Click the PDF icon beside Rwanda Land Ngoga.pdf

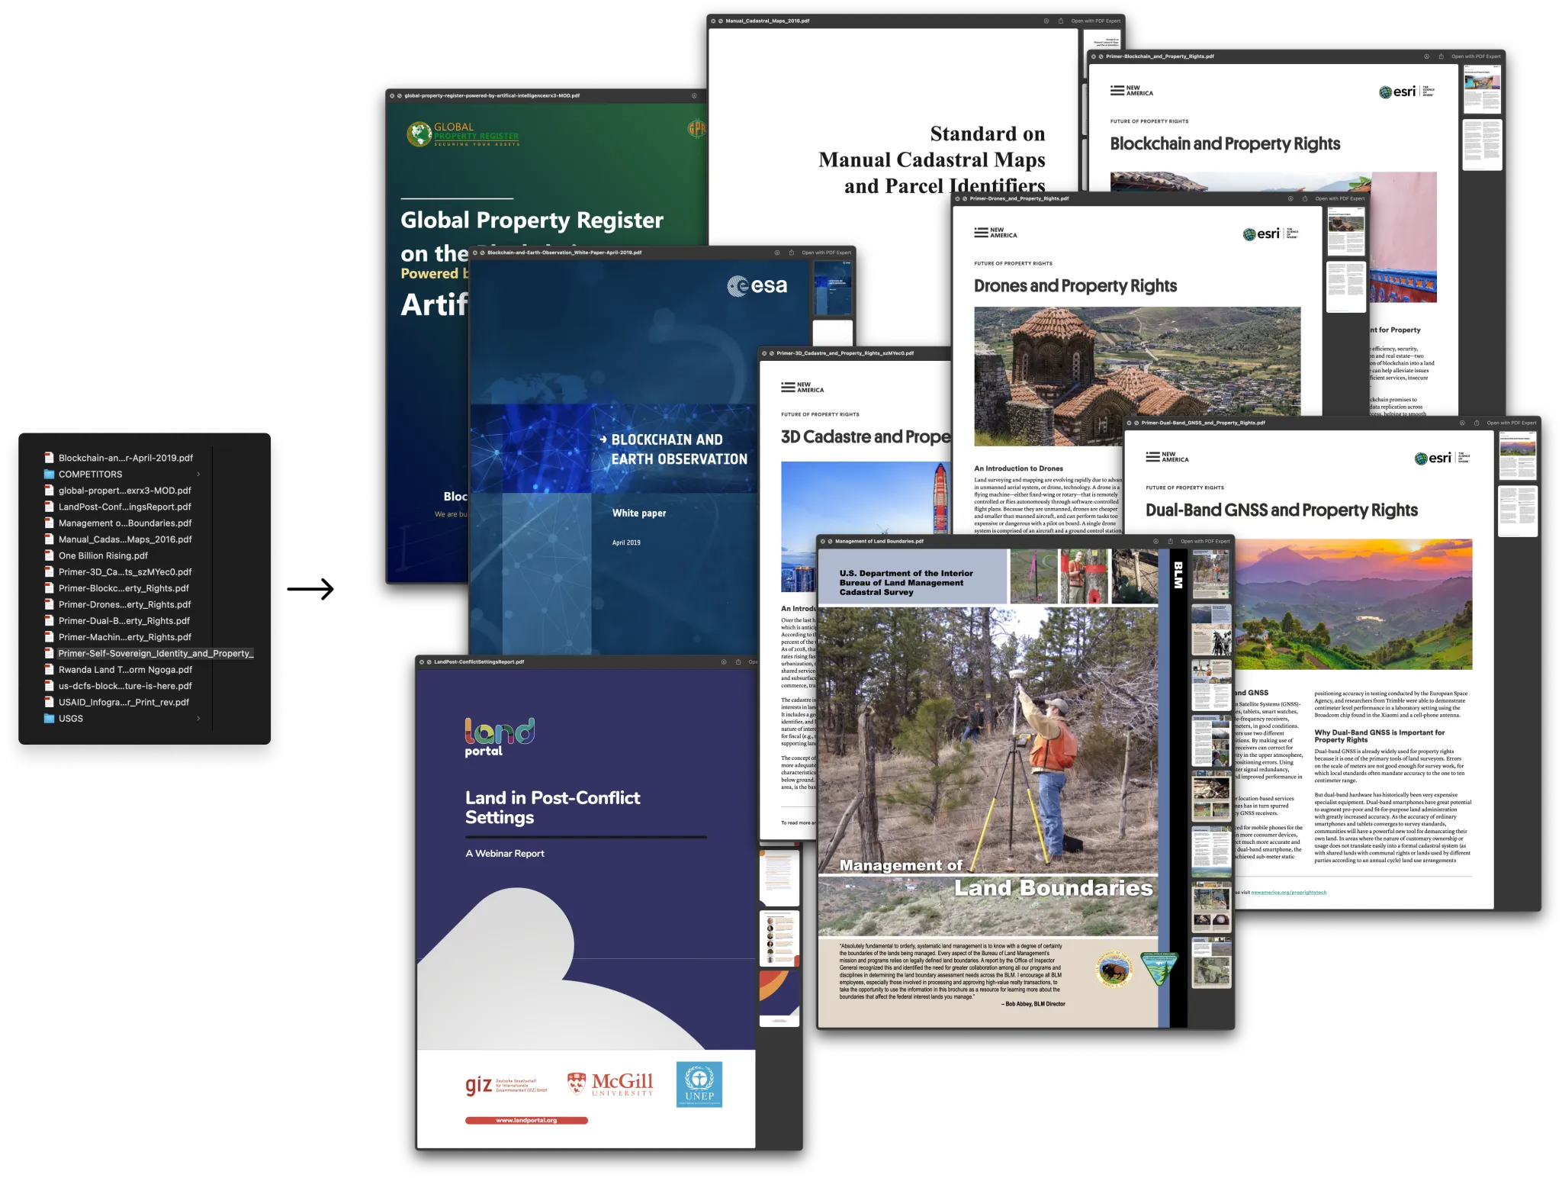(50, 669)
